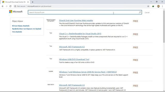Click the Not secure site info icon
Screen dimensions: 165x92
(x=15, y=6)
